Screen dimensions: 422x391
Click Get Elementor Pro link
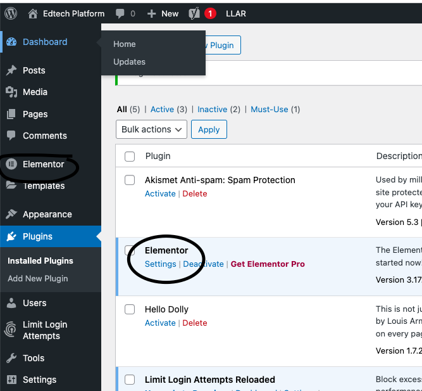click(x=268, y=264)
